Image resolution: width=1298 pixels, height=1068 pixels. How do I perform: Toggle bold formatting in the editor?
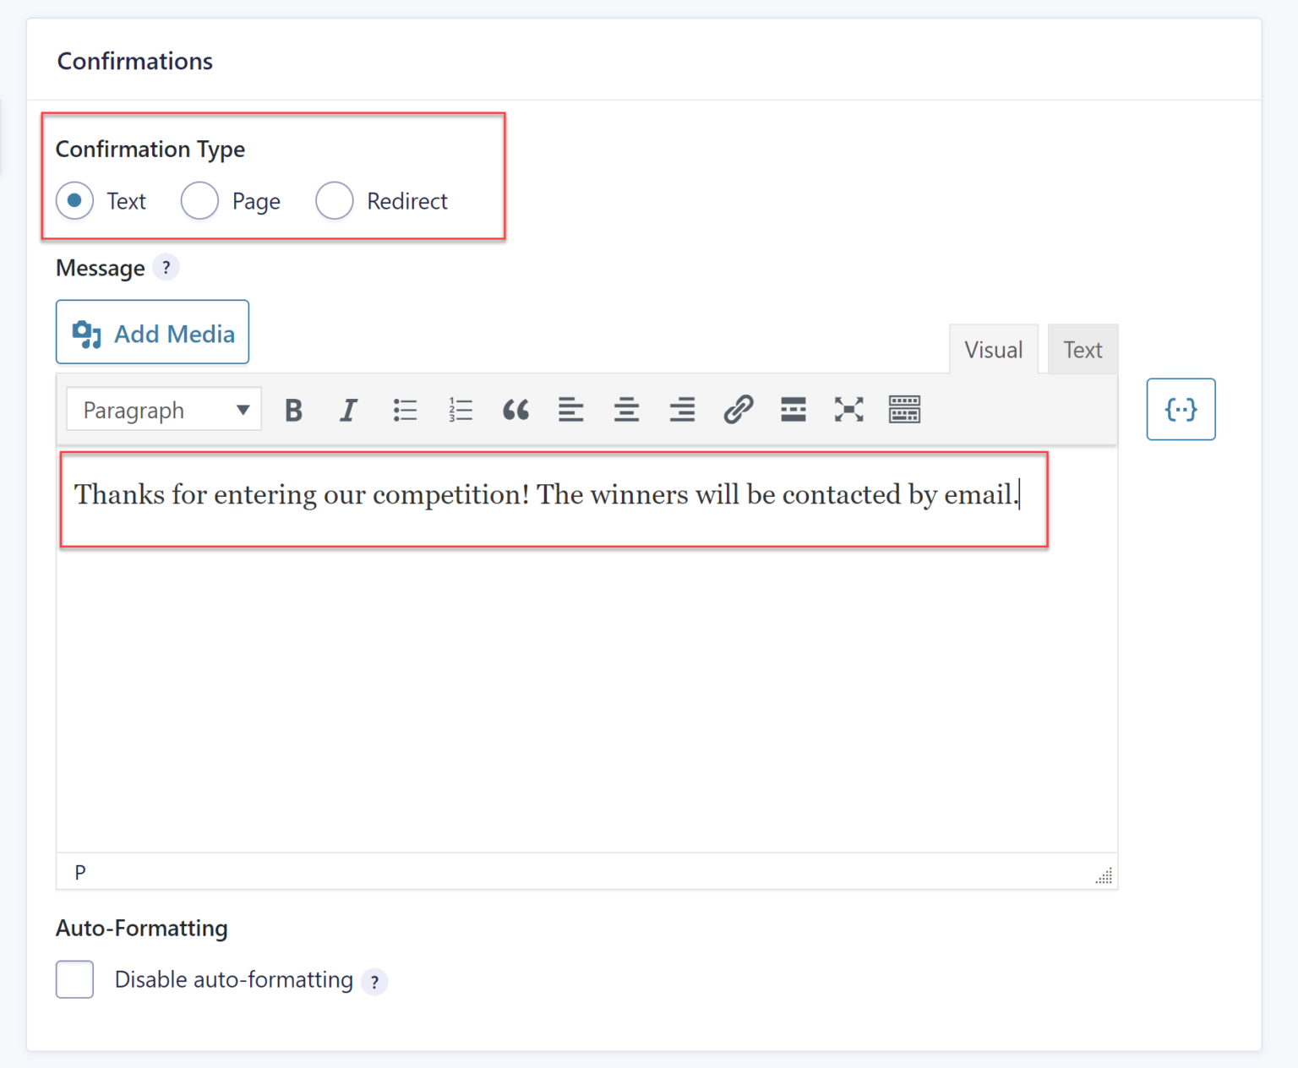click(x=292, y=410)
